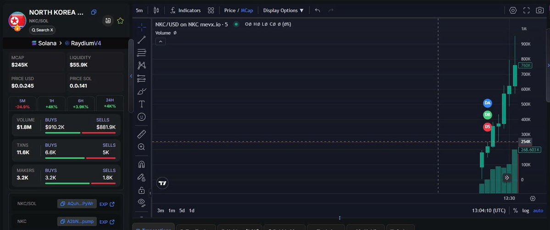Image resolution: width=550 pixels, height=230 pixels.
Task: Open time axis settings gear
Action: tap(533, 198)
